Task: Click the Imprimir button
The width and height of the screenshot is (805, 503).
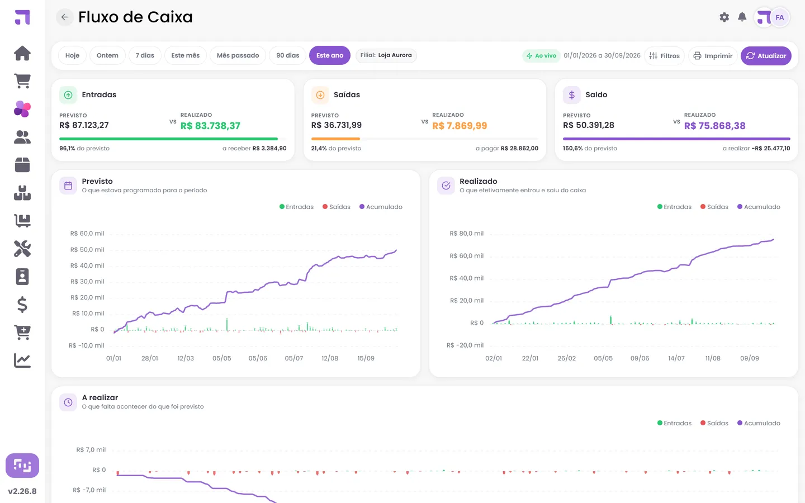Action: pos(713,56)
